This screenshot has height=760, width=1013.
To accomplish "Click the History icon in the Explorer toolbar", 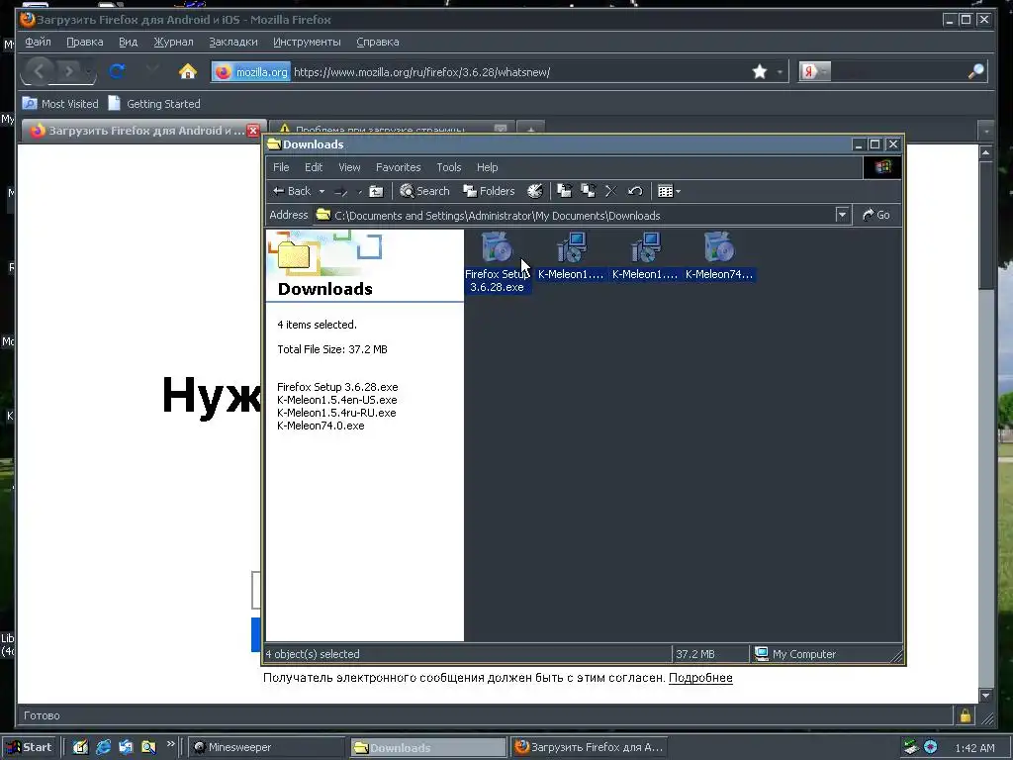I will click(535, 191).
